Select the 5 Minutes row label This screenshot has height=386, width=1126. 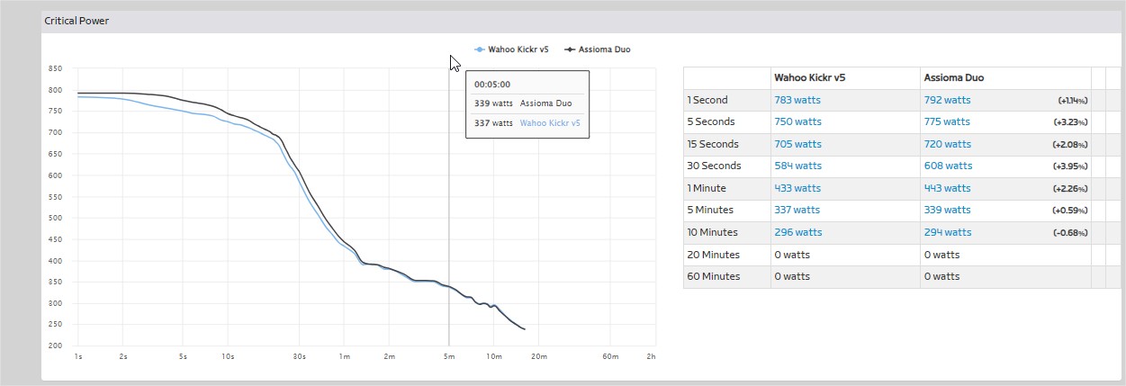click(710, 210)
